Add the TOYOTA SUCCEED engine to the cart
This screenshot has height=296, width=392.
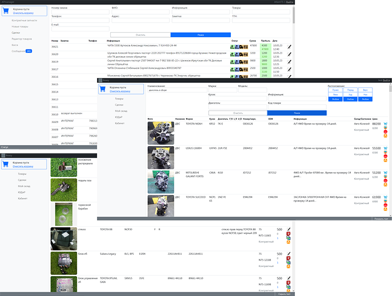pos(386,197)
